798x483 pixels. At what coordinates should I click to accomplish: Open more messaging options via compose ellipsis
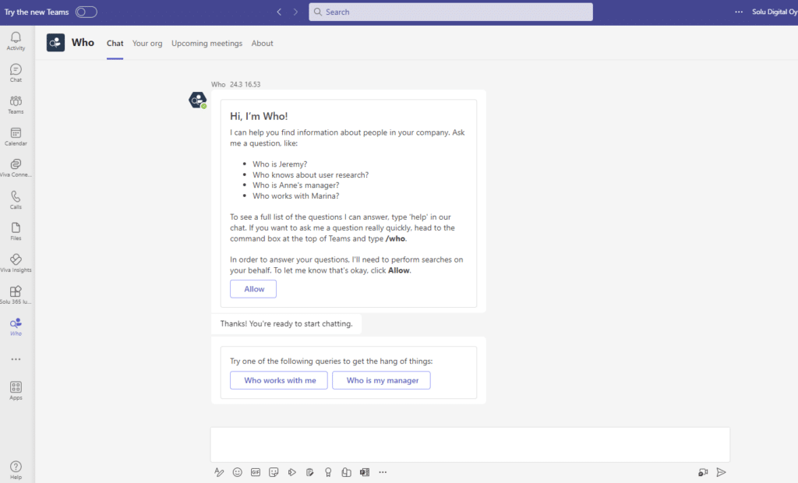coord(383,472)
